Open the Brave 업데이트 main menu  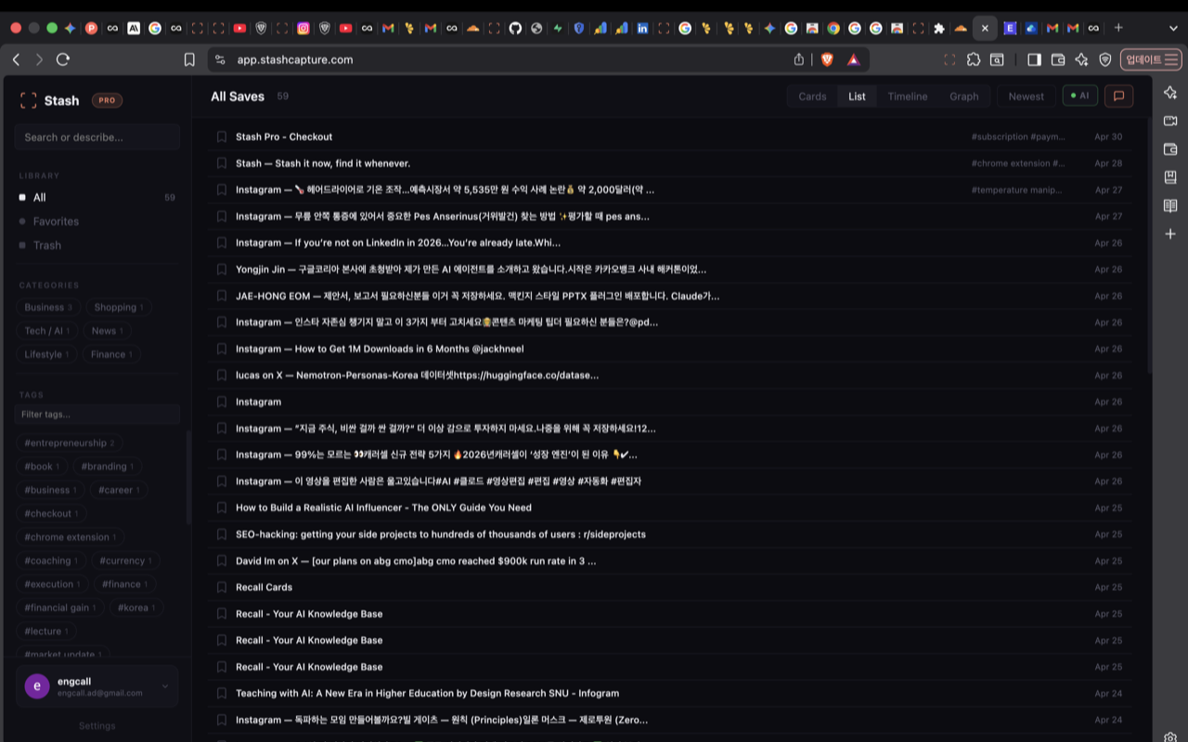[1151, 59]
